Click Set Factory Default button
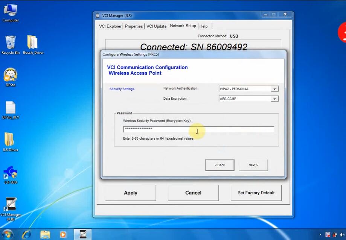The image size is (346, 240). pos(256,193)
